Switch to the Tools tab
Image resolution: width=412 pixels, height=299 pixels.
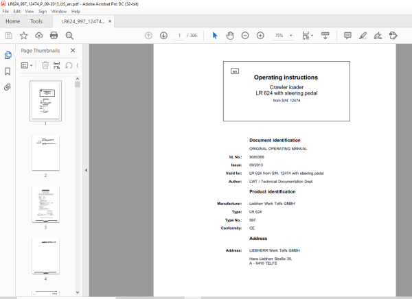[36, 21]
